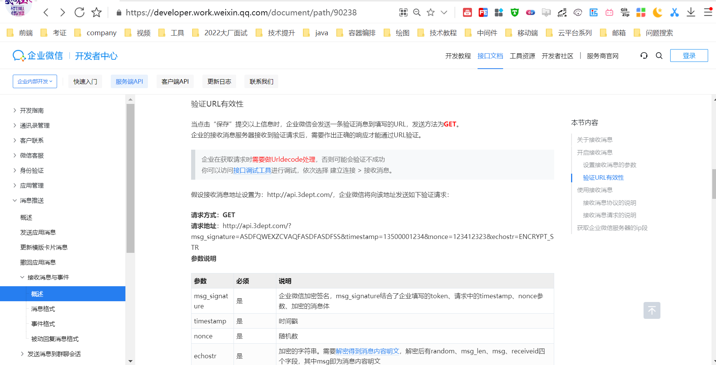
Task: Open the 企业内部开发 dropdown
Action: (35, 81)
